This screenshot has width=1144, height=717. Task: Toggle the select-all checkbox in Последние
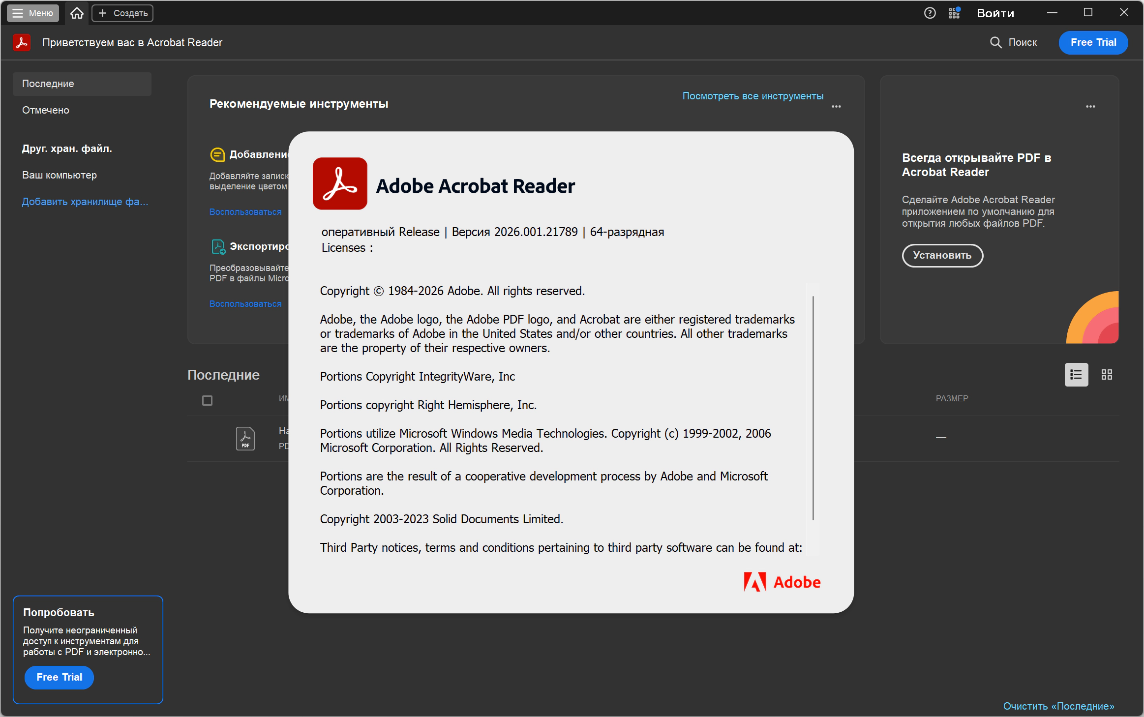(x=208, y=400)
